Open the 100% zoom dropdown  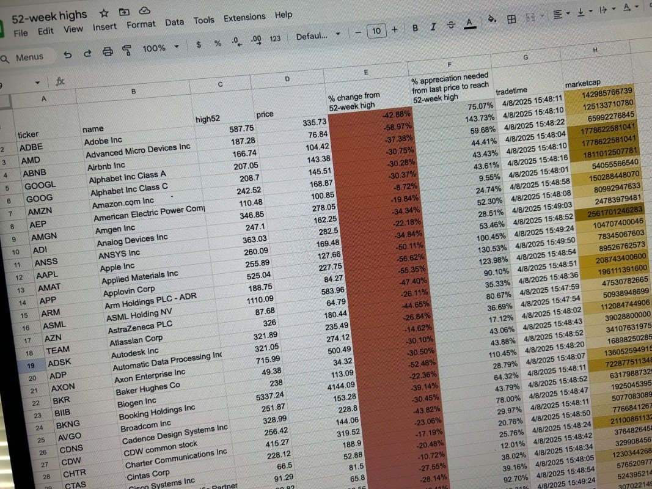[x=161, y=47]
